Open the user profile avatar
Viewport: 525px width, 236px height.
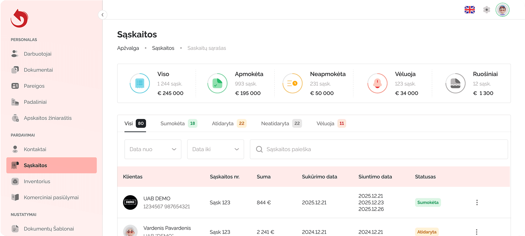(503, 10)
